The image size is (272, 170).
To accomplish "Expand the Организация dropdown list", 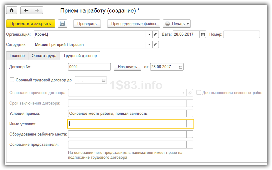I will [149, 35].
